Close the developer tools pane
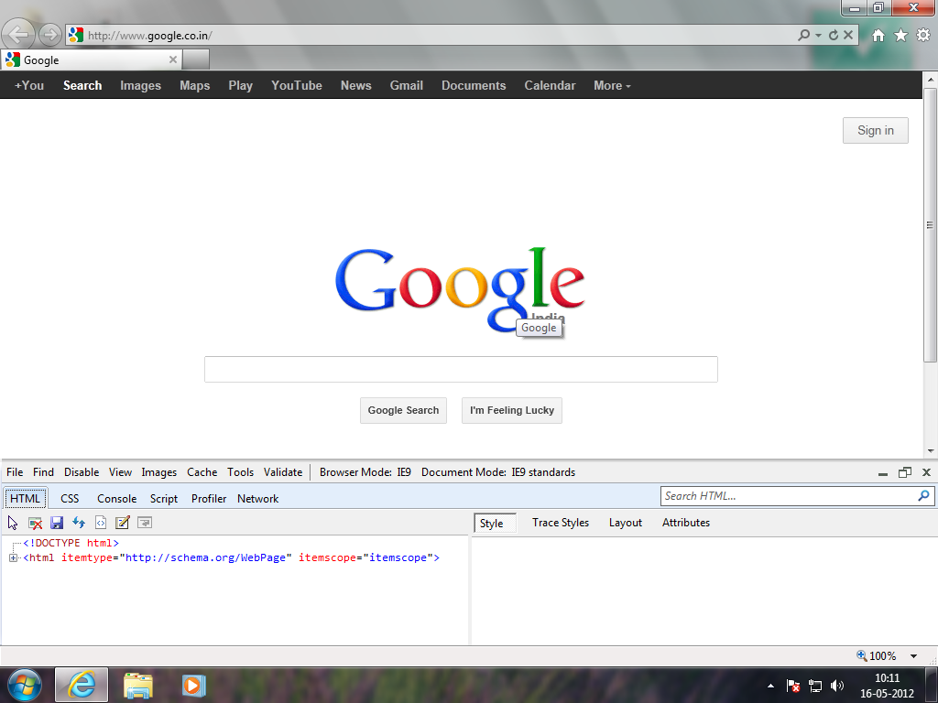 pos(927,472)
